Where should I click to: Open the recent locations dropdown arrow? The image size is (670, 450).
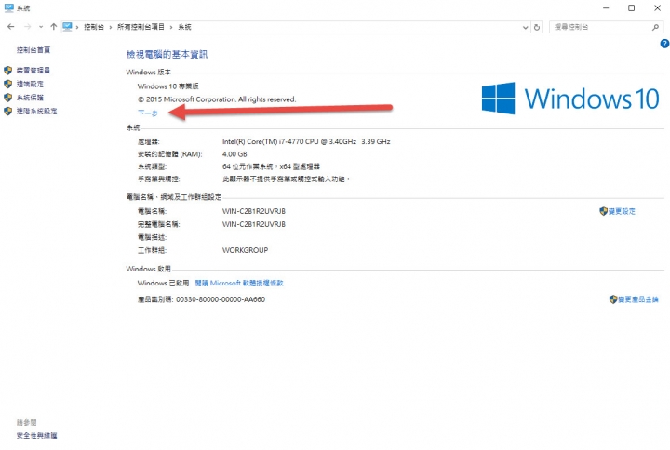pyautogui.click(x=41, y=27)
